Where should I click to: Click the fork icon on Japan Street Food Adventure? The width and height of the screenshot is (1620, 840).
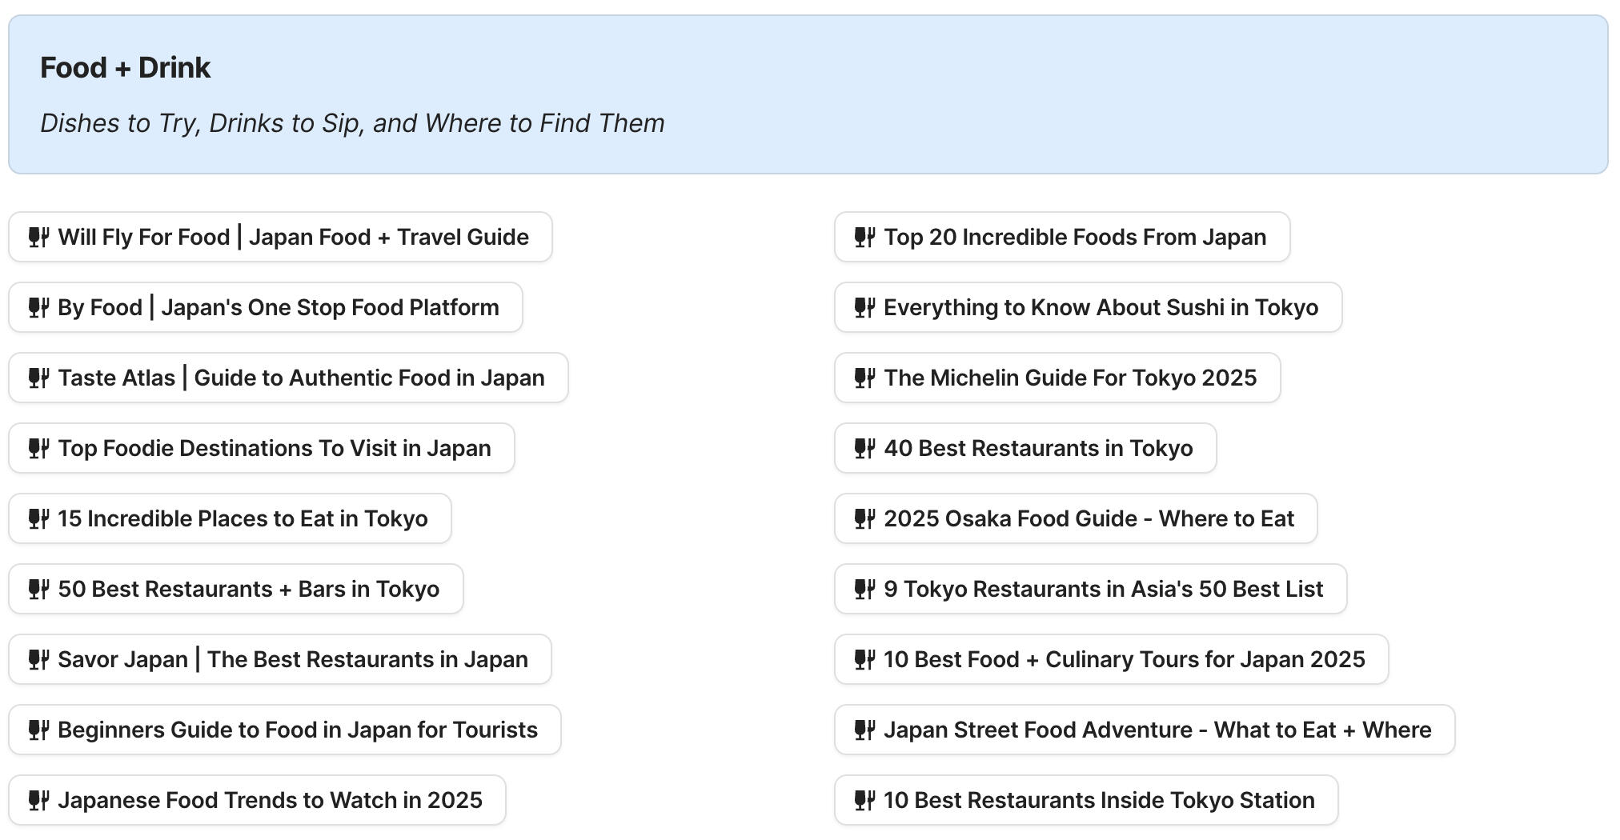[x=864, y=730]
